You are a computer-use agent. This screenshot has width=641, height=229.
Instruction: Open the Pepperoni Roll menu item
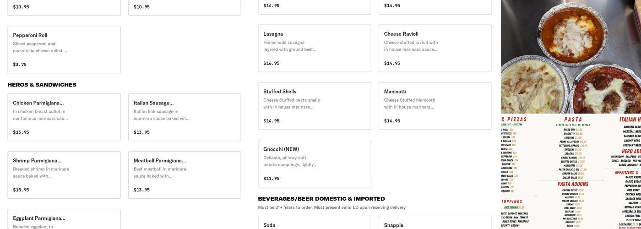coord(64,49)
